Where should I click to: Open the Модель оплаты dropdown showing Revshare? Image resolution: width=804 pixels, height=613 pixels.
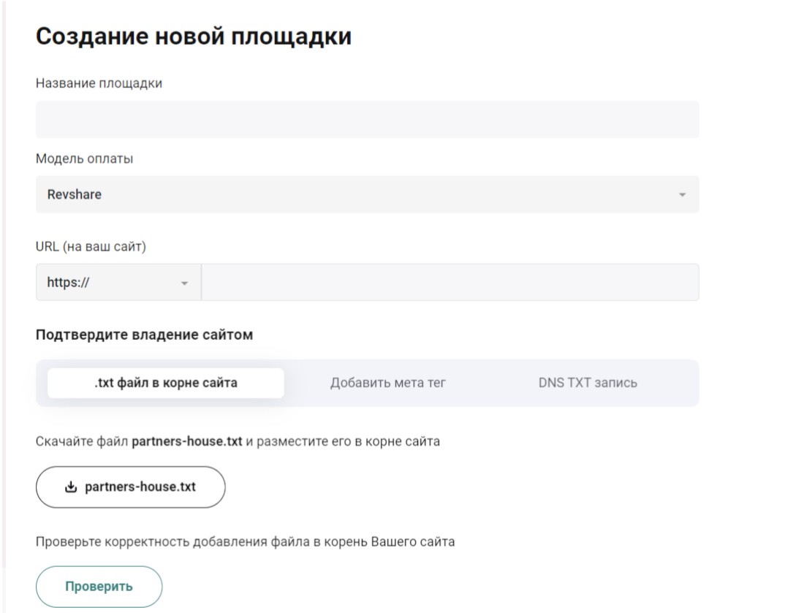(x=365, y=194)
